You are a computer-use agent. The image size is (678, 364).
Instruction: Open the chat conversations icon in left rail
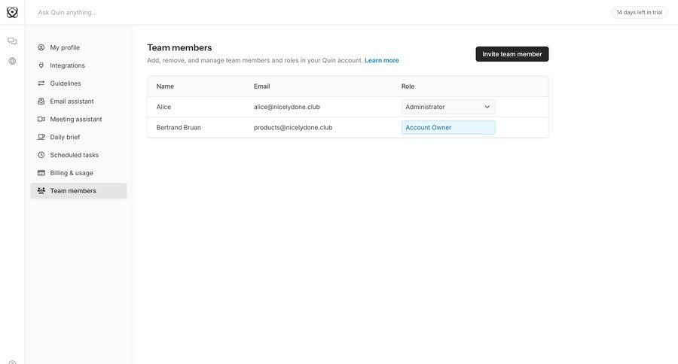point(12,41)
